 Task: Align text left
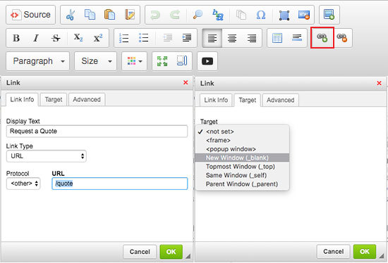tap(212, 38)
